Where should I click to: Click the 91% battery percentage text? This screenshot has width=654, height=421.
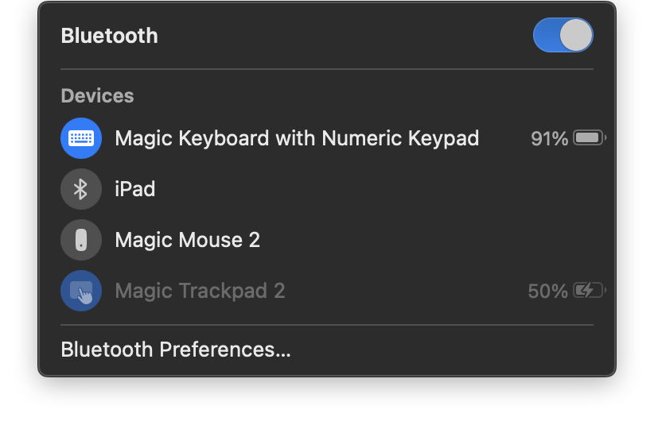coord(549,139)
